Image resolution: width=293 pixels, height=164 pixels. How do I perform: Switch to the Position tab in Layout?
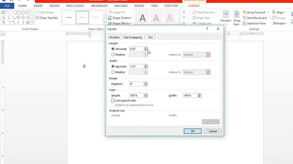click(x=114, y=37)
